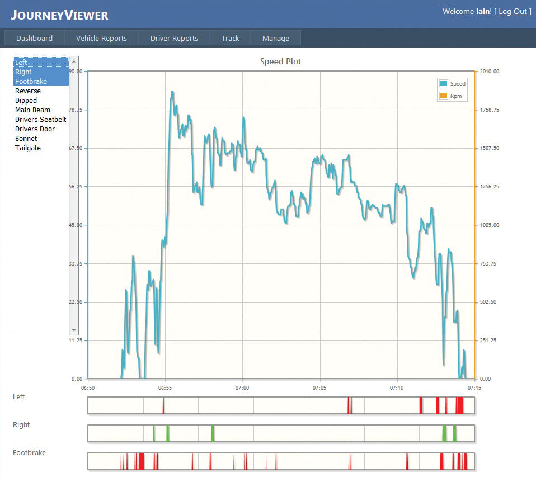Select Drivers Door option
The height and width of the screenshot is (482, 536).
[x=35, y=129]
